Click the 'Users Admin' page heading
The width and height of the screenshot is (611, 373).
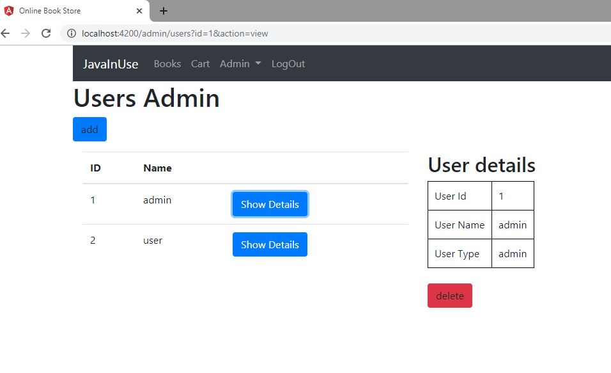[146, 98]
